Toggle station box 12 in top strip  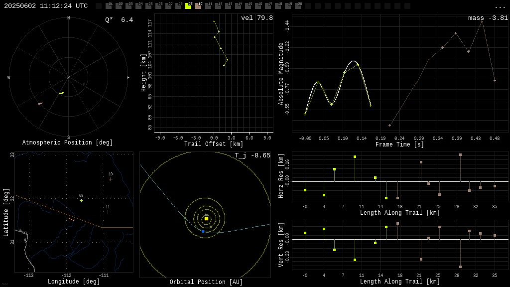(x=218, y=6)
